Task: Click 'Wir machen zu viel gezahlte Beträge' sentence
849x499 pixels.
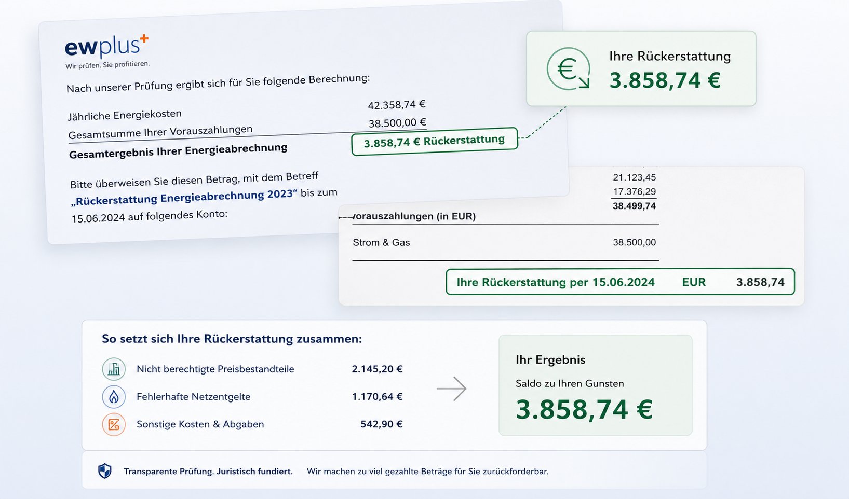Action: click(x=427, y=472)
